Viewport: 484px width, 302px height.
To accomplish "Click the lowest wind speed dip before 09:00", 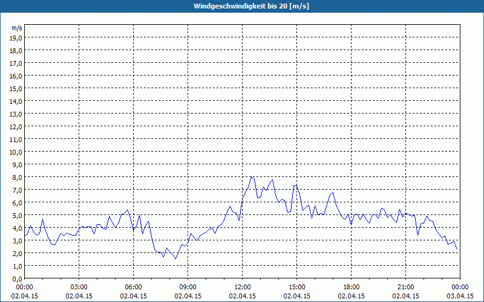I will 175,259.
